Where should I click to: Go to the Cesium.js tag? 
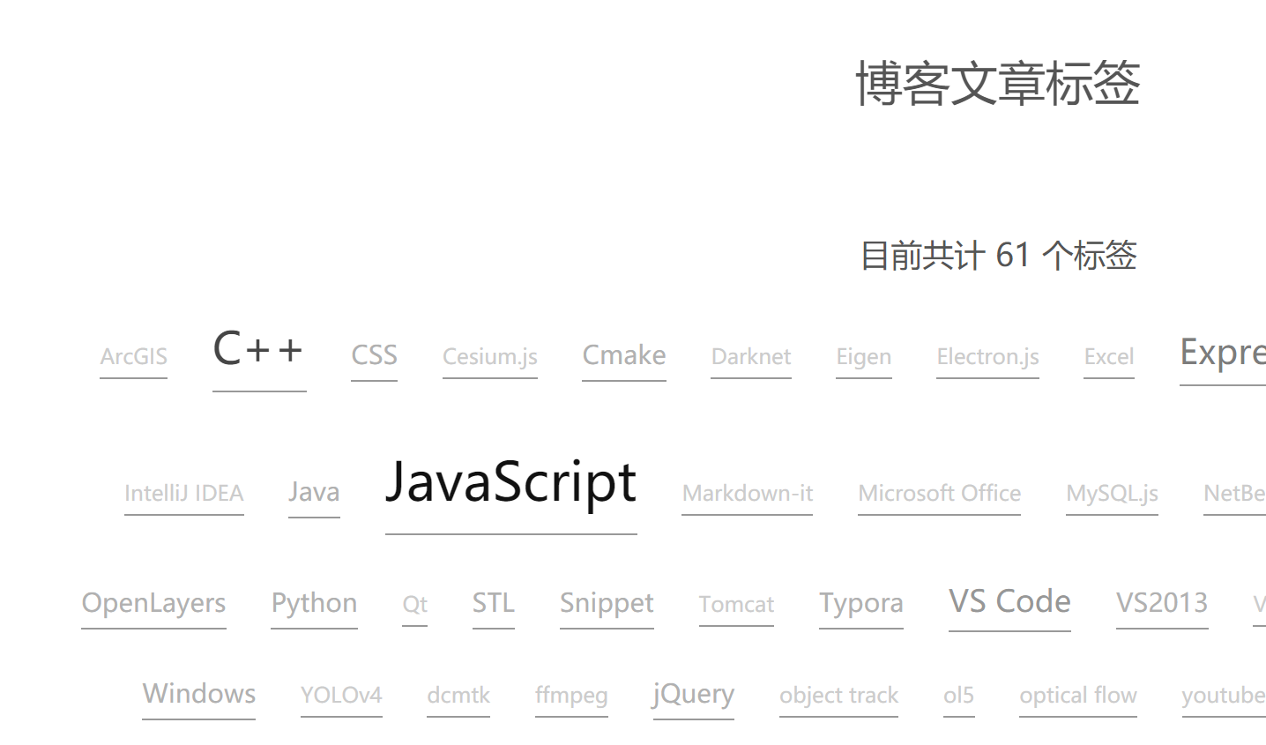[x=489, y=357]
